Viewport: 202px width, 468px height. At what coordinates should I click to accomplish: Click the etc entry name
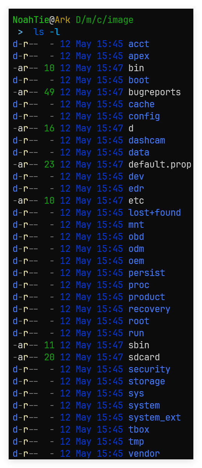click(x=136, y=201)
